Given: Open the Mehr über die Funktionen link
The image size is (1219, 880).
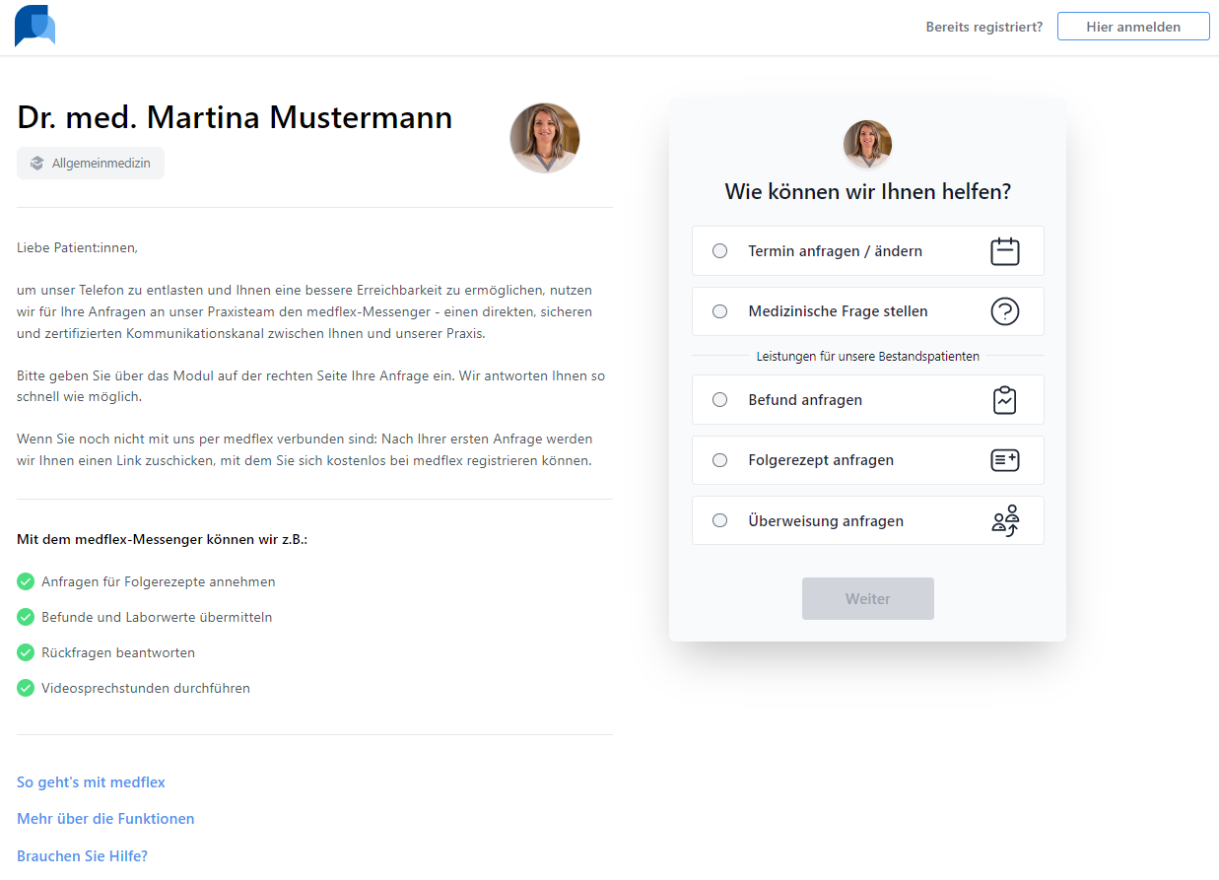Looking at the screenshot, I should click(x=105, y=819).
